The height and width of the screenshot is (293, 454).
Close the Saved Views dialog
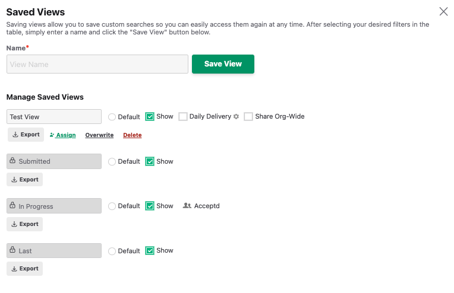(443, 11)
